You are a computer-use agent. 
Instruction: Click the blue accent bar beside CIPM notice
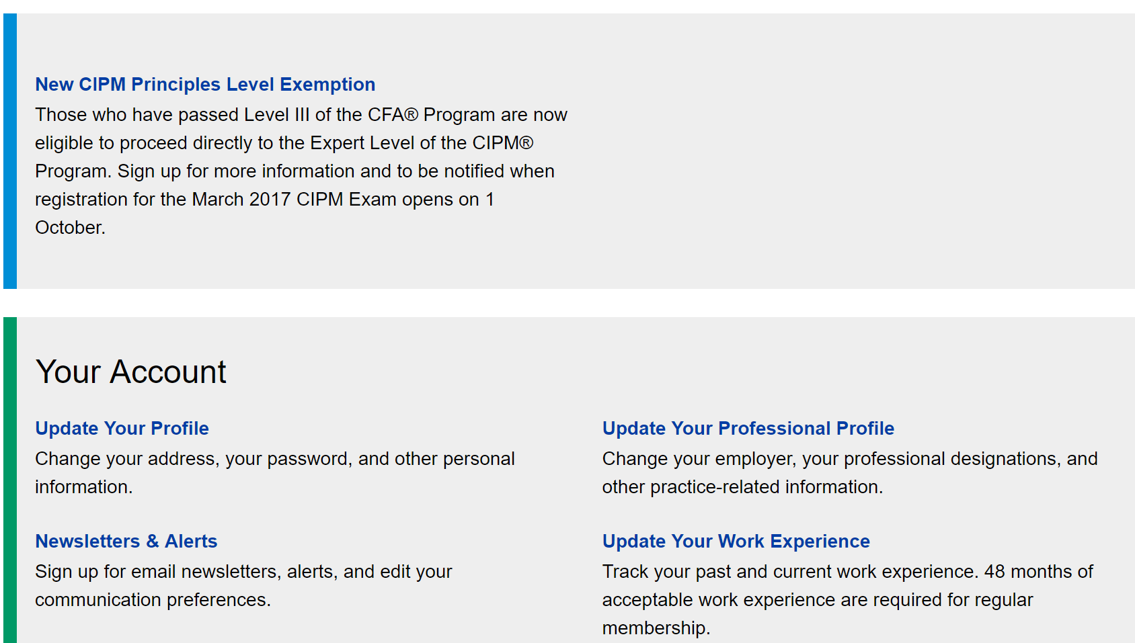[10, 151]
